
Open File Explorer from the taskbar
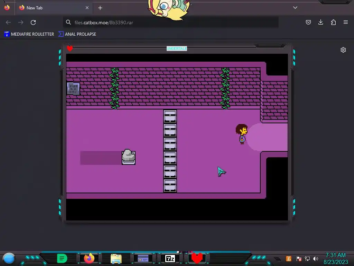(116, 258)
